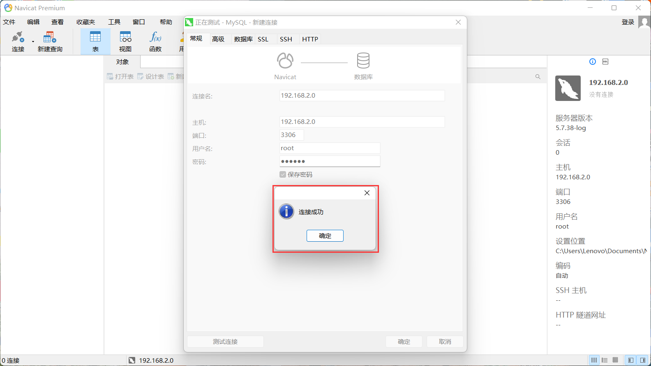
Task: Click the 没有连接 status text
Action: 601,94
